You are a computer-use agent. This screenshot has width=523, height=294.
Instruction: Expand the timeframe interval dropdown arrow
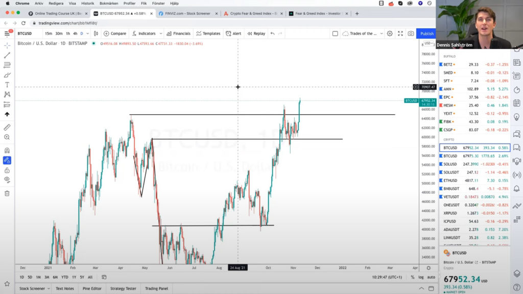(x=88, y=33)
